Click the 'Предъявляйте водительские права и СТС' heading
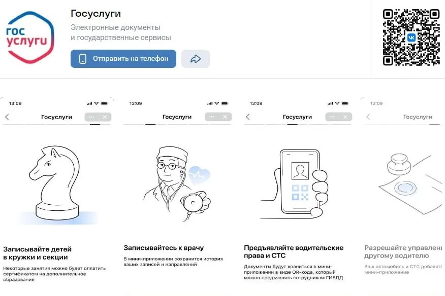Viewport: 445px width, 296px height. coord(294,251)
